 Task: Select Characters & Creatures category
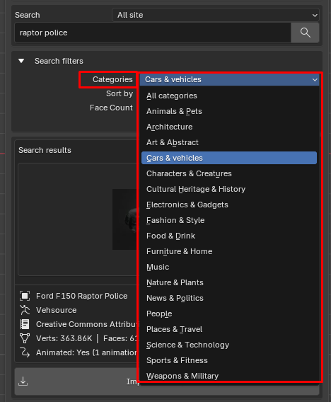coord(229,173)
